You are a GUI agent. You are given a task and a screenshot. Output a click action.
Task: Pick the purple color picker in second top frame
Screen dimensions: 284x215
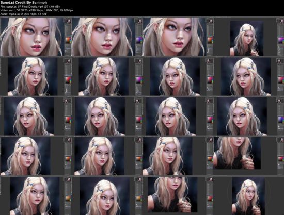pos(139,40)
